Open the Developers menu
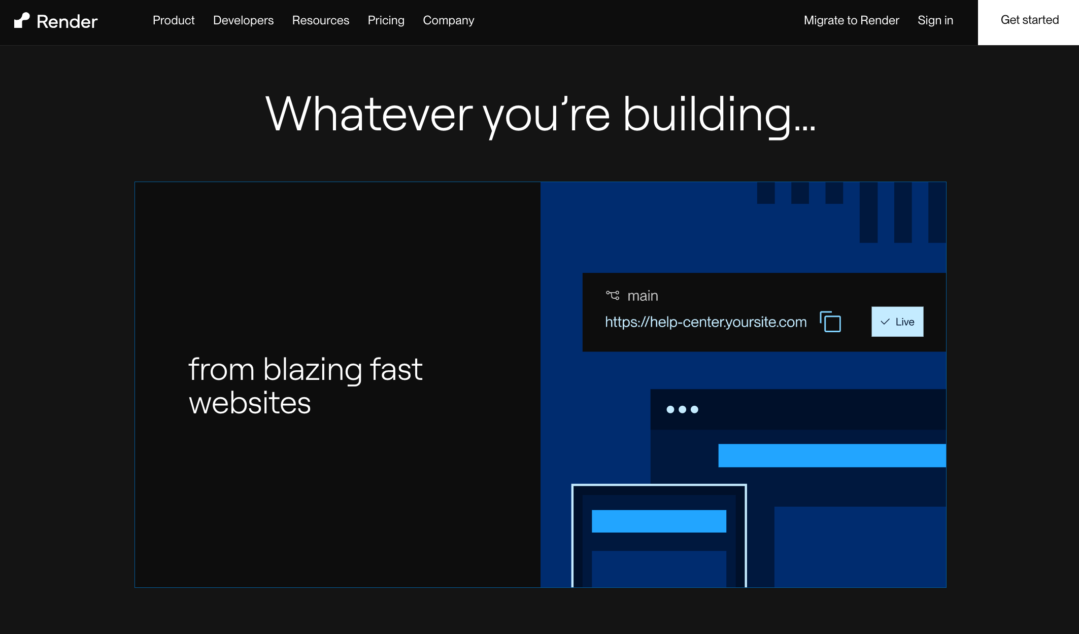Image resolution: width=1079 pixels, height=634 pixels. point(243,20)
